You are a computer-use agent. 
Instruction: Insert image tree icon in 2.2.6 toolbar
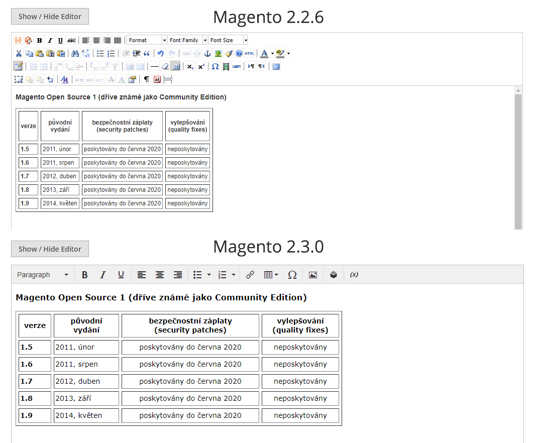pyautogui.click(x=218, y=53)
